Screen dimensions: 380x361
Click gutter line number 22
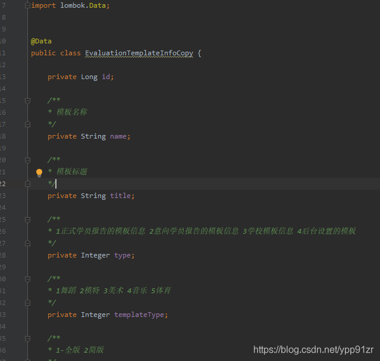coord(2,184)
